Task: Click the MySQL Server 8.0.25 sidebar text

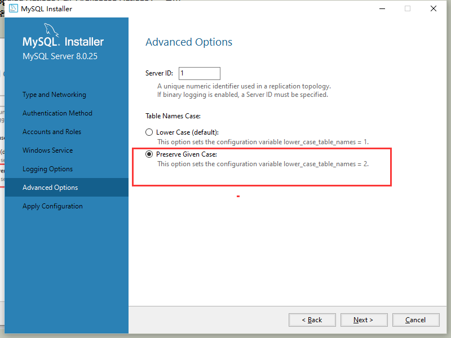Action: tap(60, 56)
